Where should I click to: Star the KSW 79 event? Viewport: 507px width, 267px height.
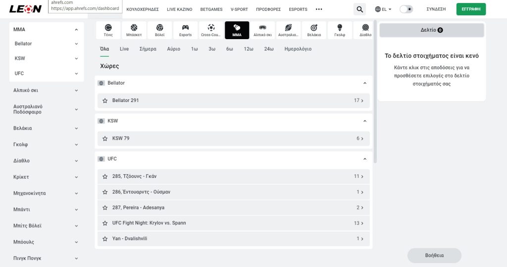(105, 139)
